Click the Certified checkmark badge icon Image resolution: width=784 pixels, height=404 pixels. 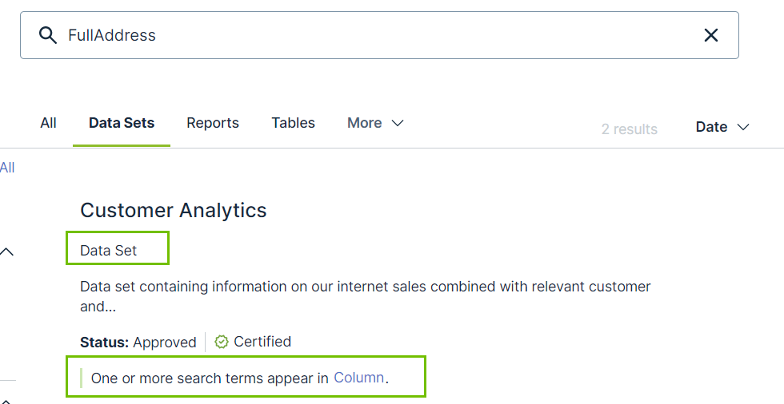pyautogui.click(x=222, y=342)
